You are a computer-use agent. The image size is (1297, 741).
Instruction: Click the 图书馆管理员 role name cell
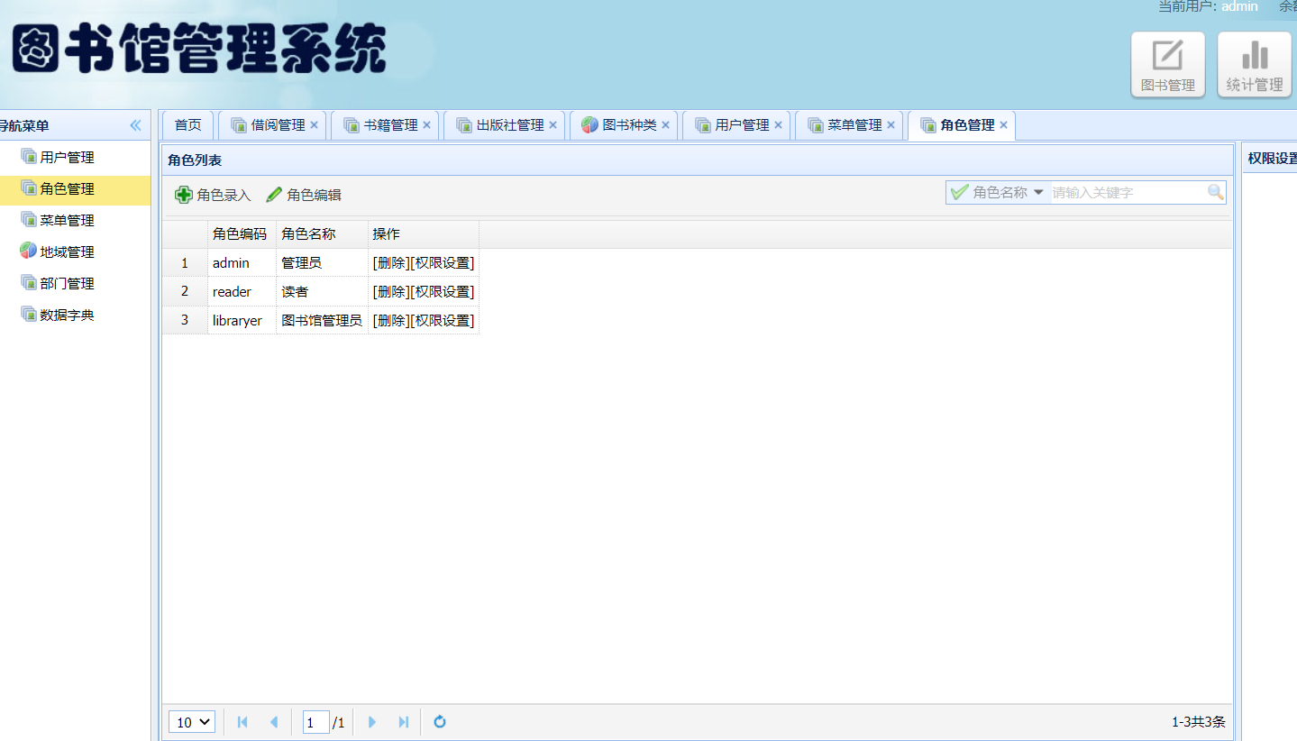click(x=322, y=321)
